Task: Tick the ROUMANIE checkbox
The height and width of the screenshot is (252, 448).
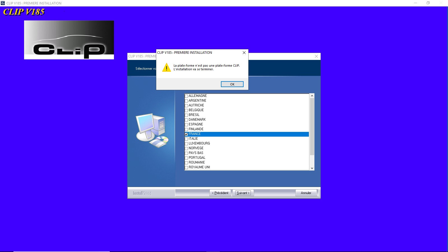Action: [x=186, y=163]
